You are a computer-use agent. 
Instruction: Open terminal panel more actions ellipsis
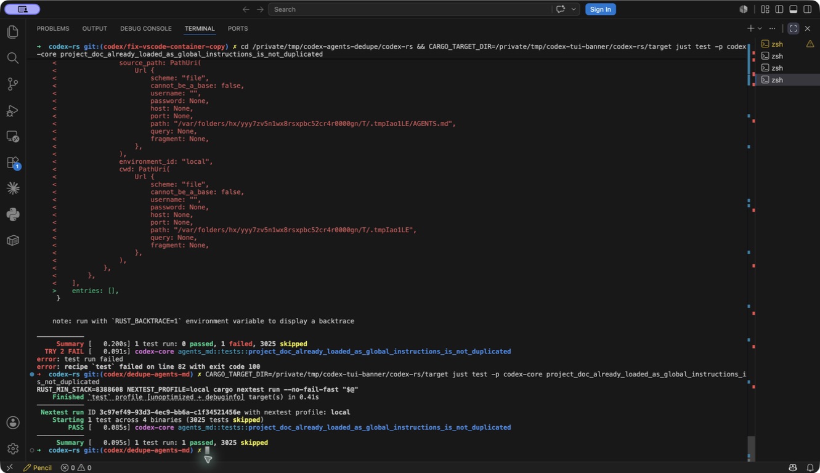coord(773,28)
